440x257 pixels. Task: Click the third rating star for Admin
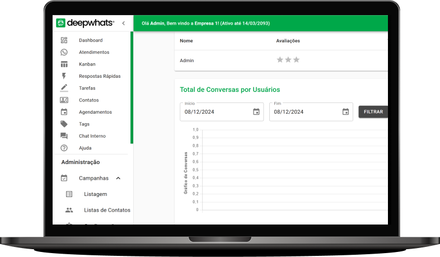pos(297,60)
